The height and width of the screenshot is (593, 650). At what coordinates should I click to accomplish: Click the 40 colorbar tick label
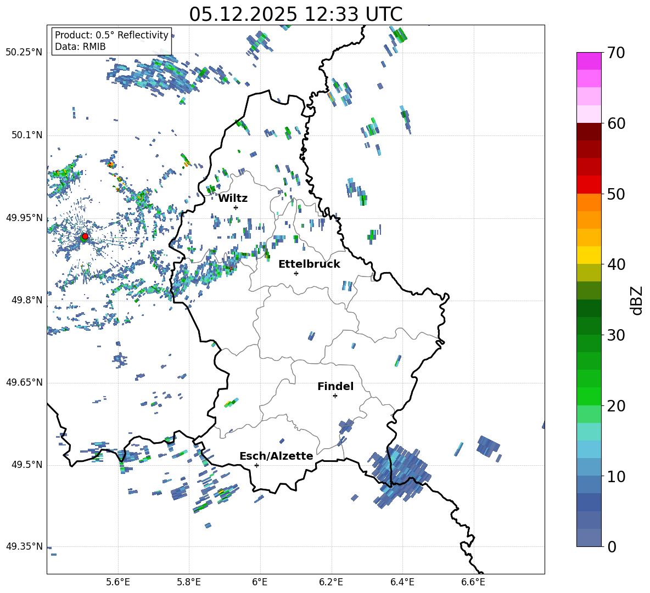coord(616,264)
